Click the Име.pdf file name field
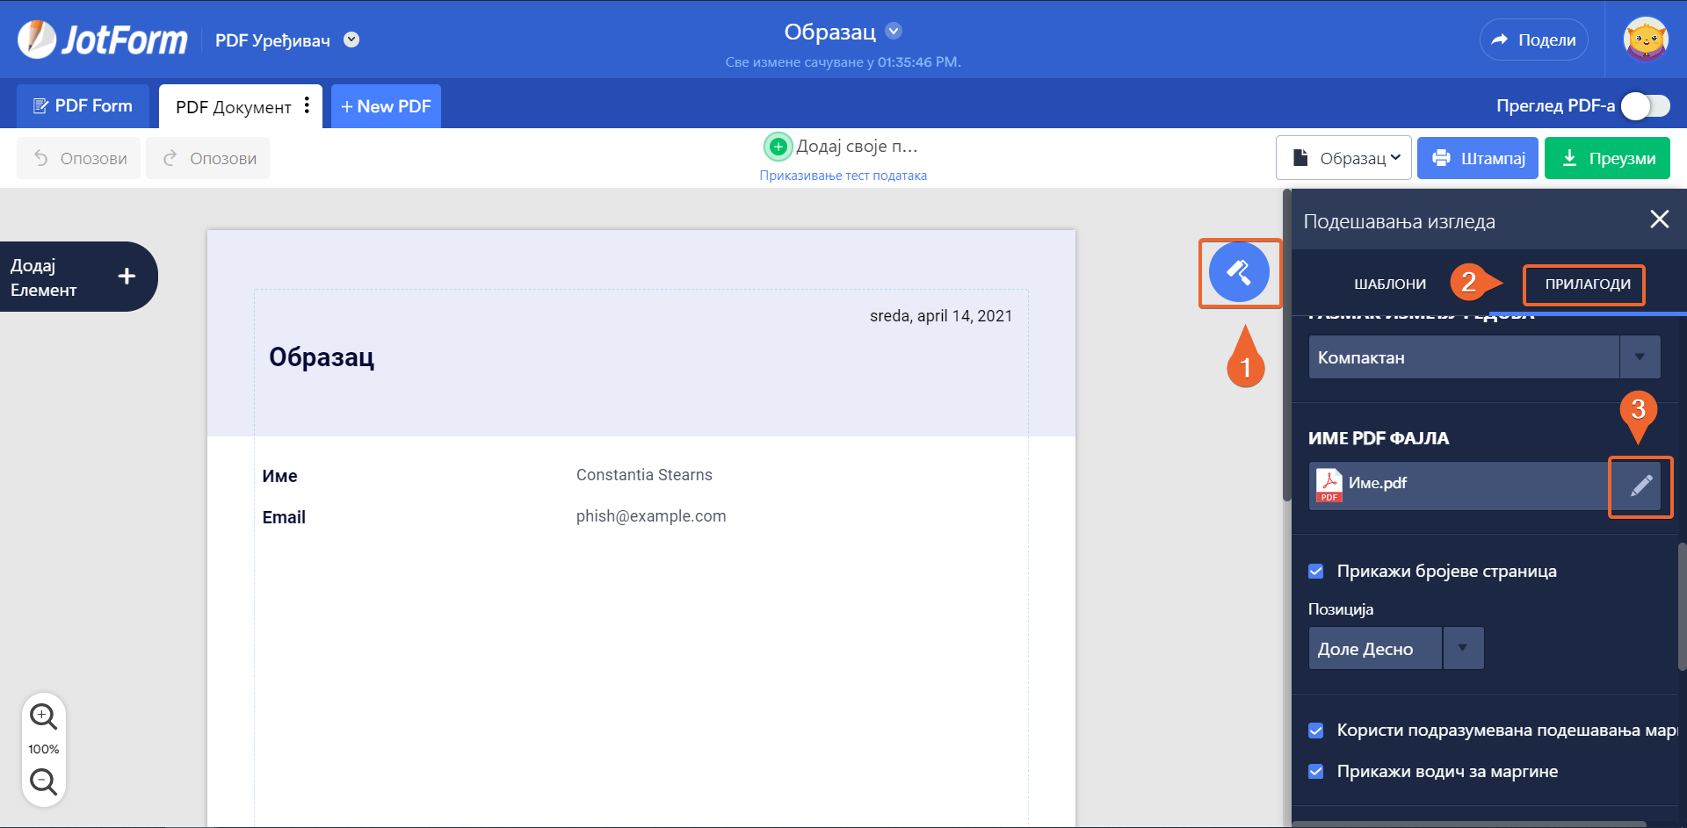Screen dimensions: 1687x828 click(1459, 486)
